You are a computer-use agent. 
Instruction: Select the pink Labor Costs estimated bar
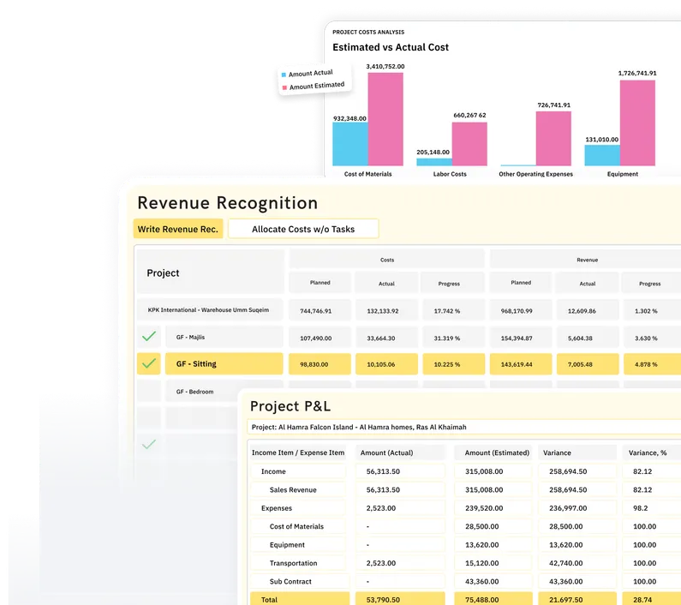469,144
